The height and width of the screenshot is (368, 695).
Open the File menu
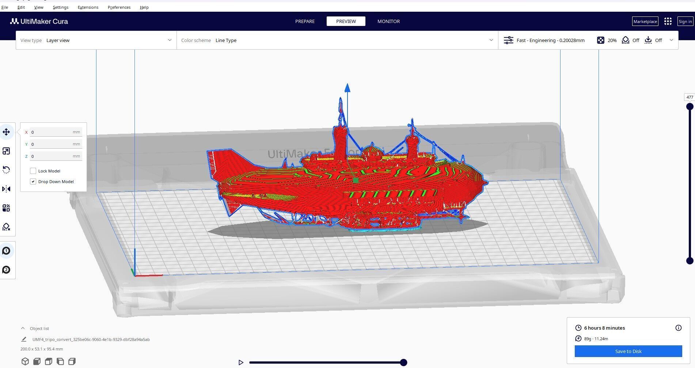pyautogui.click(x=5, y=7)
